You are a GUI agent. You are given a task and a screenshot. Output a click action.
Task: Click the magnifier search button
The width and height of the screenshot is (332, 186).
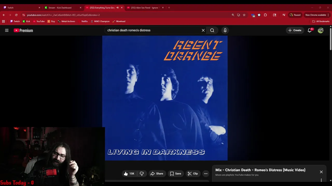click(x=212, y=30)
